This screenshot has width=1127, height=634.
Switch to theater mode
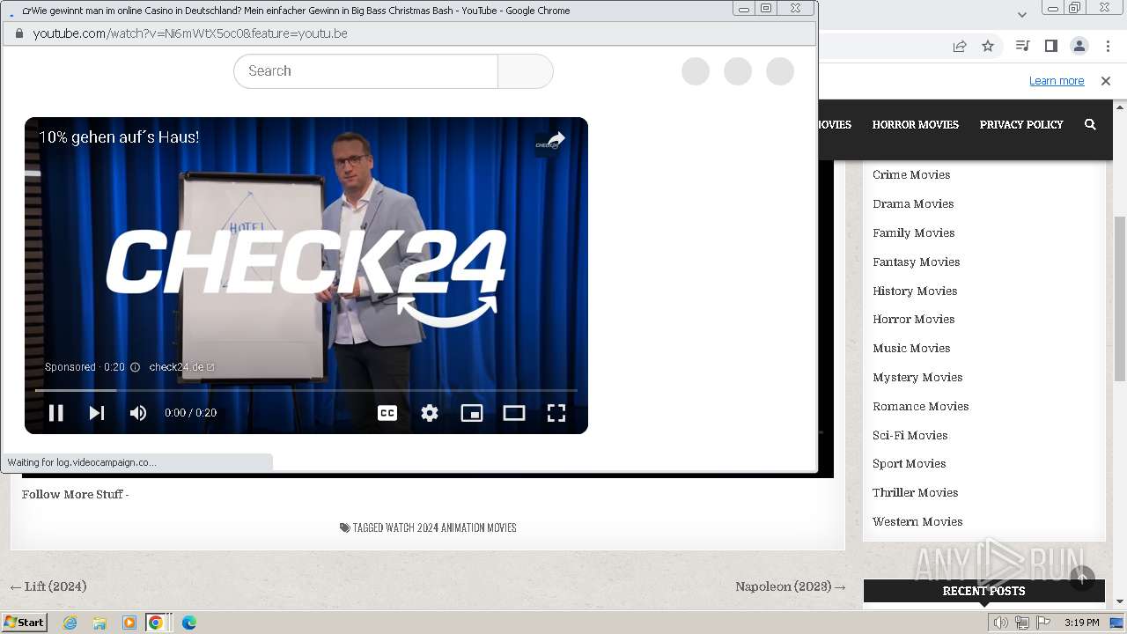514,413
